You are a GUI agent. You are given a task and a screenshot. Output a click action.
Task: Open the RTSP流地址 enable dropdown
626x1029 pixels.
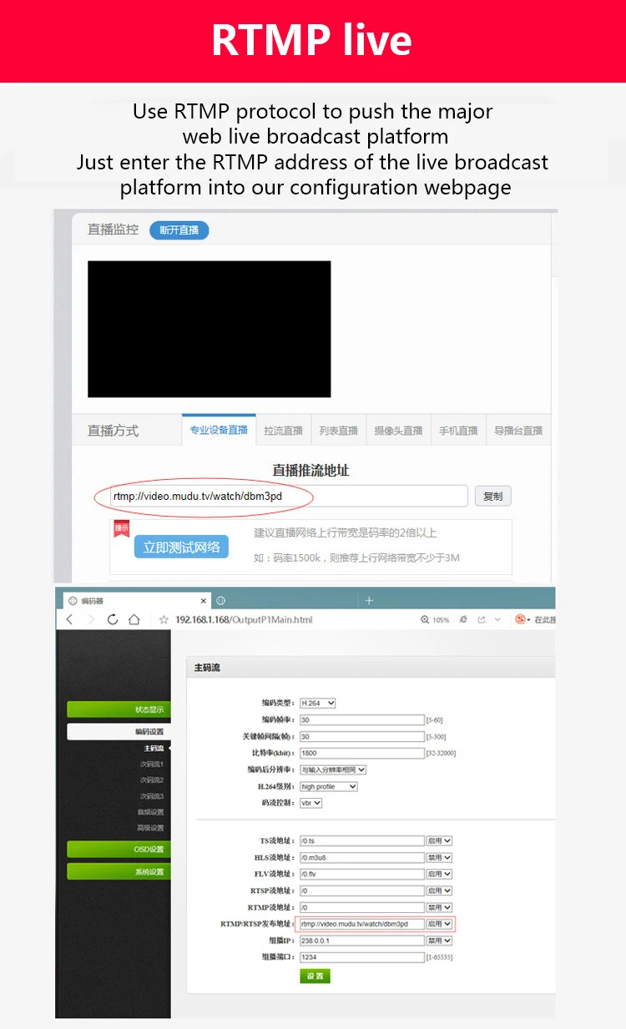(x=439, y=890)
